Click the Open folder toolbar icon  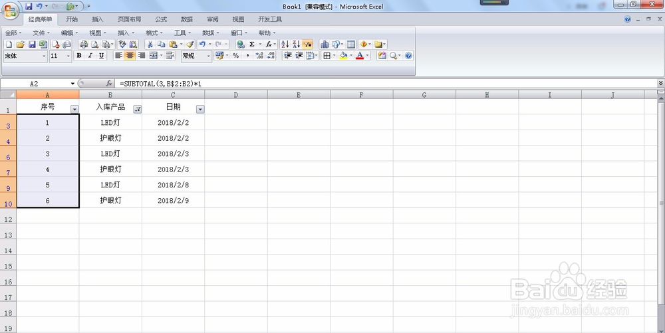pos(20,44)
